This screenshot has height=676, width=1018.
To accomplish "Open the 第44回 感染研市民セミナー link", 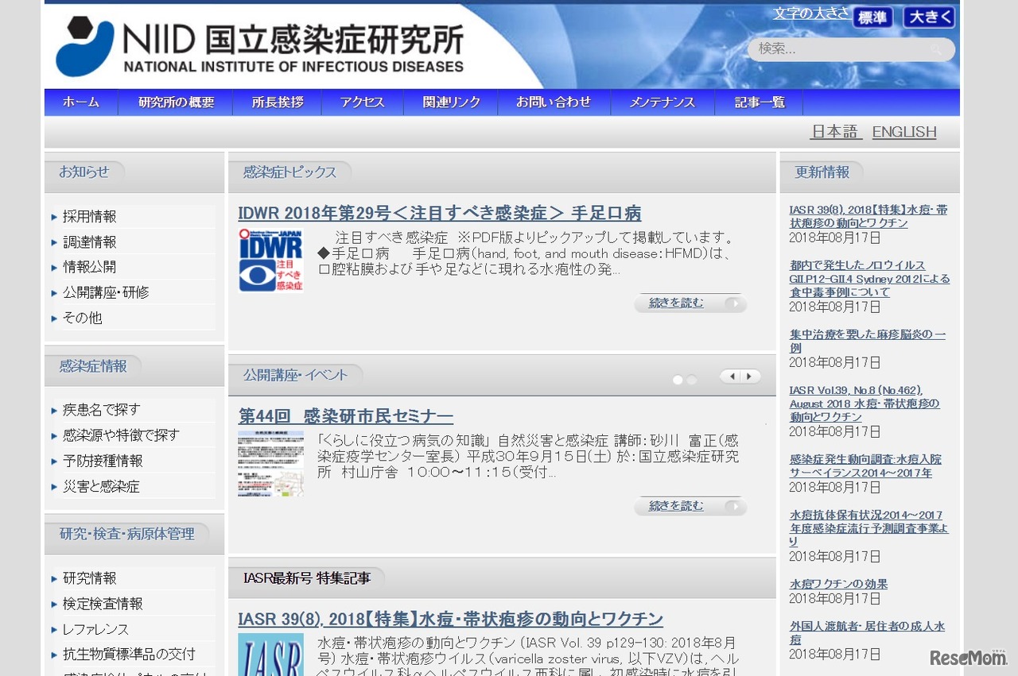I will [x=344, y=415].
